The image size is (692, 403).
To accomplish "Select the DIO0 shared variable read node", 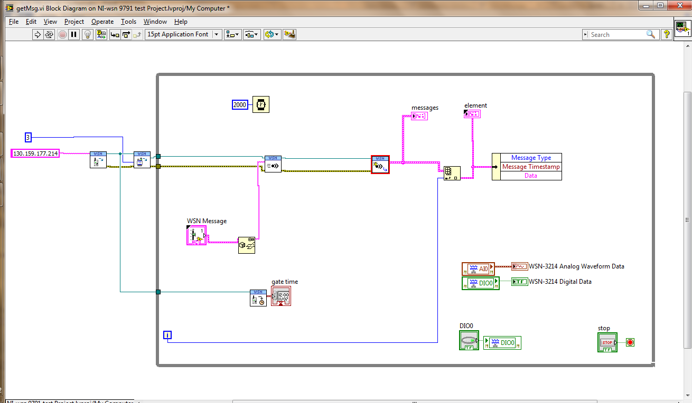I will pos(480,283).
